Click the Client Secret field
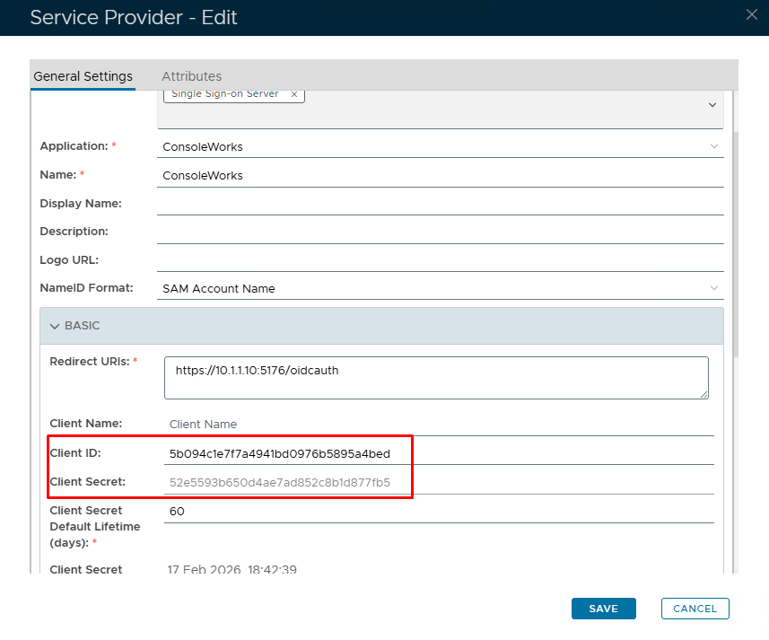The width and height of the screenshot is (769, 640). (x=440, y=482)
